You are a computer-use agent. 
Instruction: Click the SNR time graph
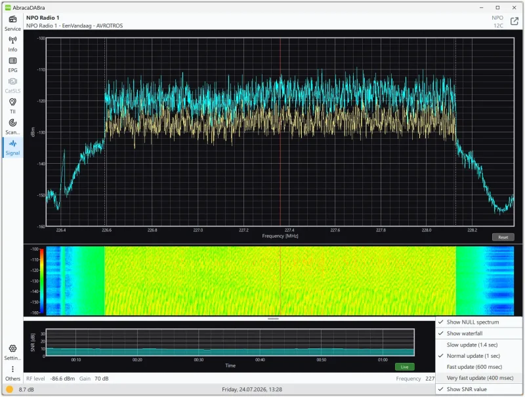[x=230, y=343]
